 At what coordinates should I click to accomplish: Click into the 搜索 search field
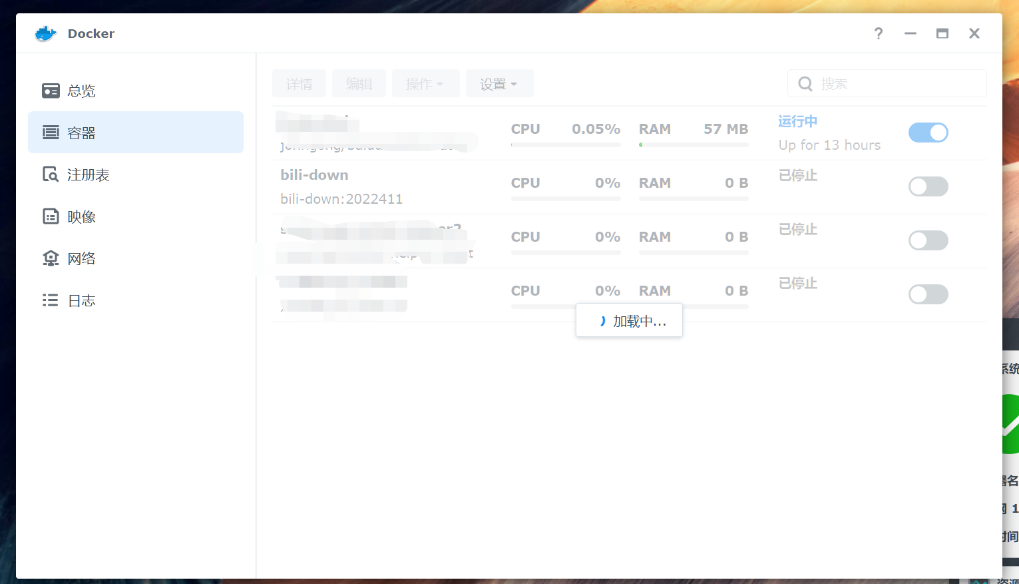pos(887,84)
